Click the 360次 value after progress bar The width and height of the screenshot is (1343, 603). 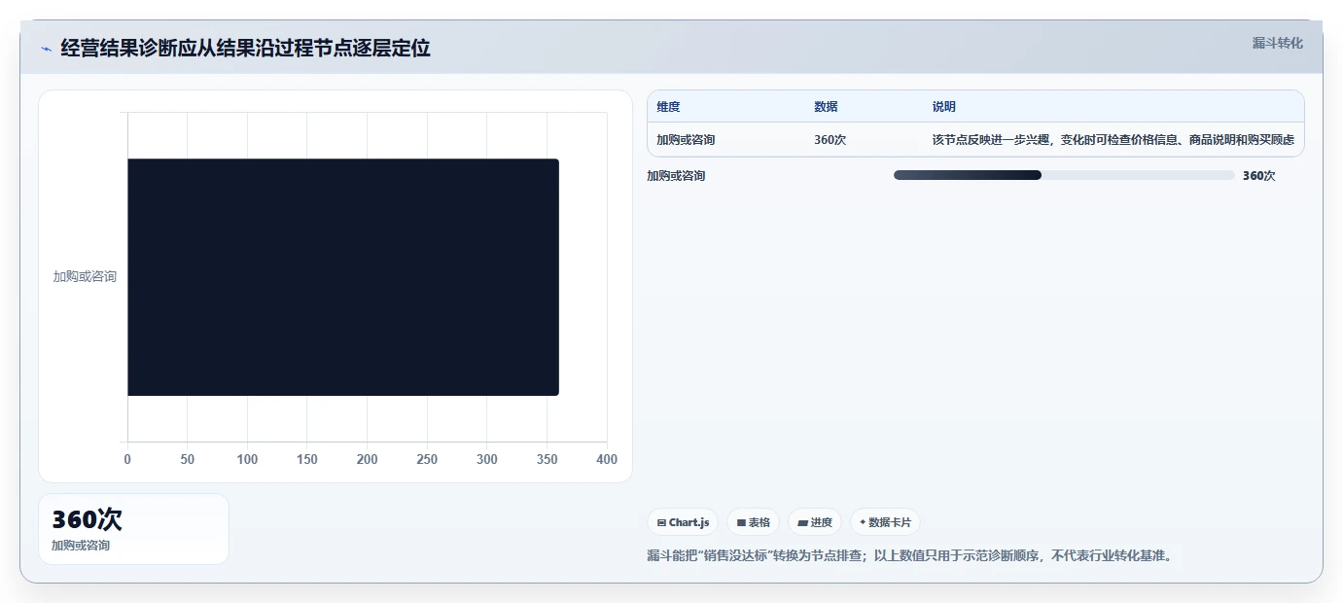1258,176
